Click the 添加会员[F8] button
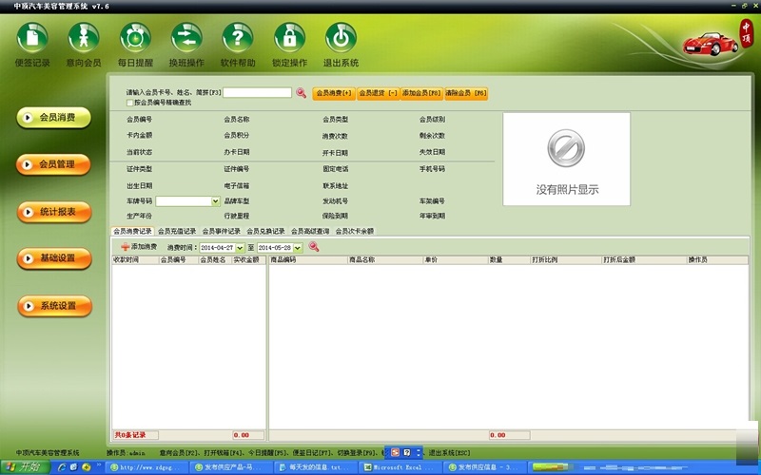Image resolution: width=761 pixels, height=475 pixels. point(421,93)
